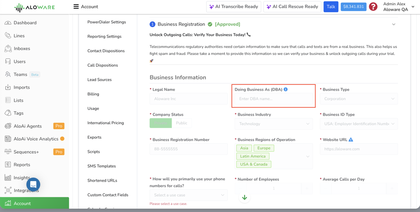Click the green scroll-down arrow button
Screen dimensions: 420x212
point(244,198)
